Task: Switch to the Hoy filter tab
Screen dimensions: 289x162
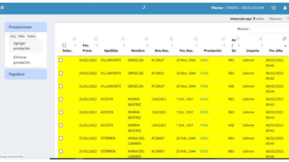Action: pyautogui.click(x=13, y=36)
